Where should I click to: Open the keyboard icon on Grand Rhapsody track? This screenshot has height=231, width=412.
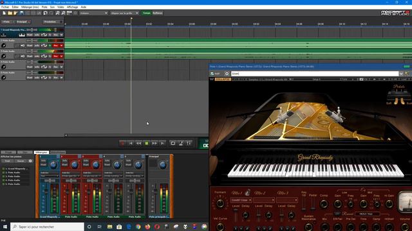click(x=22, y=35)
